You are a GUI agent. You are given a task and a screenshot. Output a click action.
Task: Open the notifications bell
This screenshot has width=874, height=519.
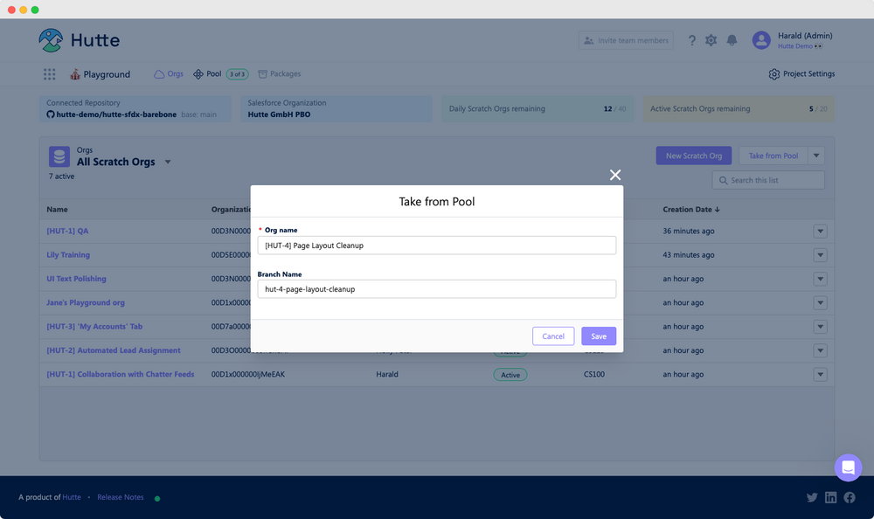pyautogui.click(x=732, y=40)
